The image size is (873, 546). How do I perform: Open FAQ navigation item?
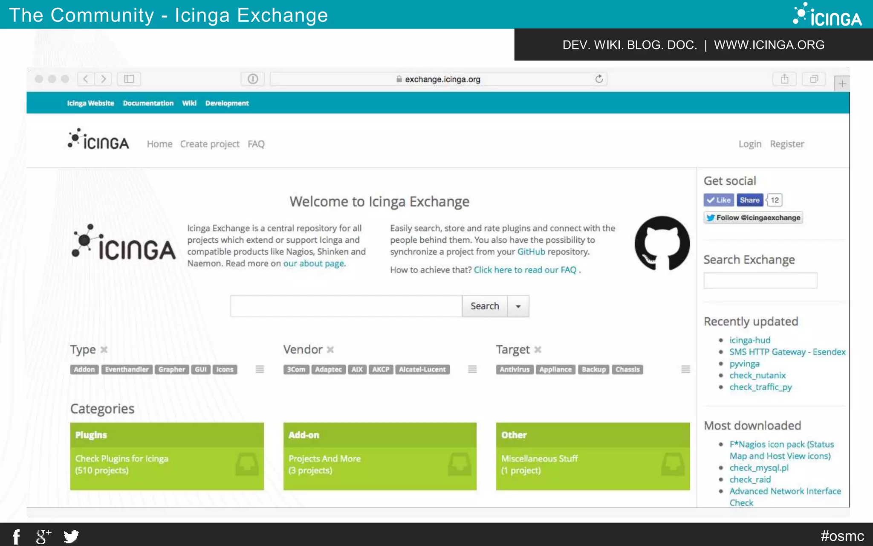256,144
